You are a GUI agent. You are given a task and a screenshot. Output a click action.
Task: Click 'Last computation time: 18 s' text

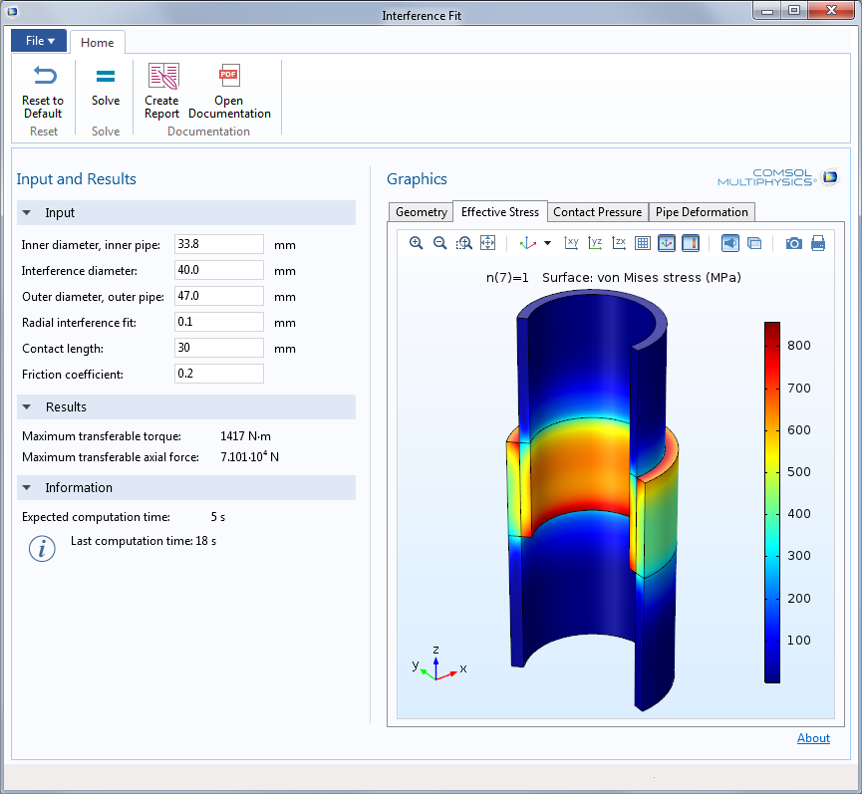click(144, 541)
